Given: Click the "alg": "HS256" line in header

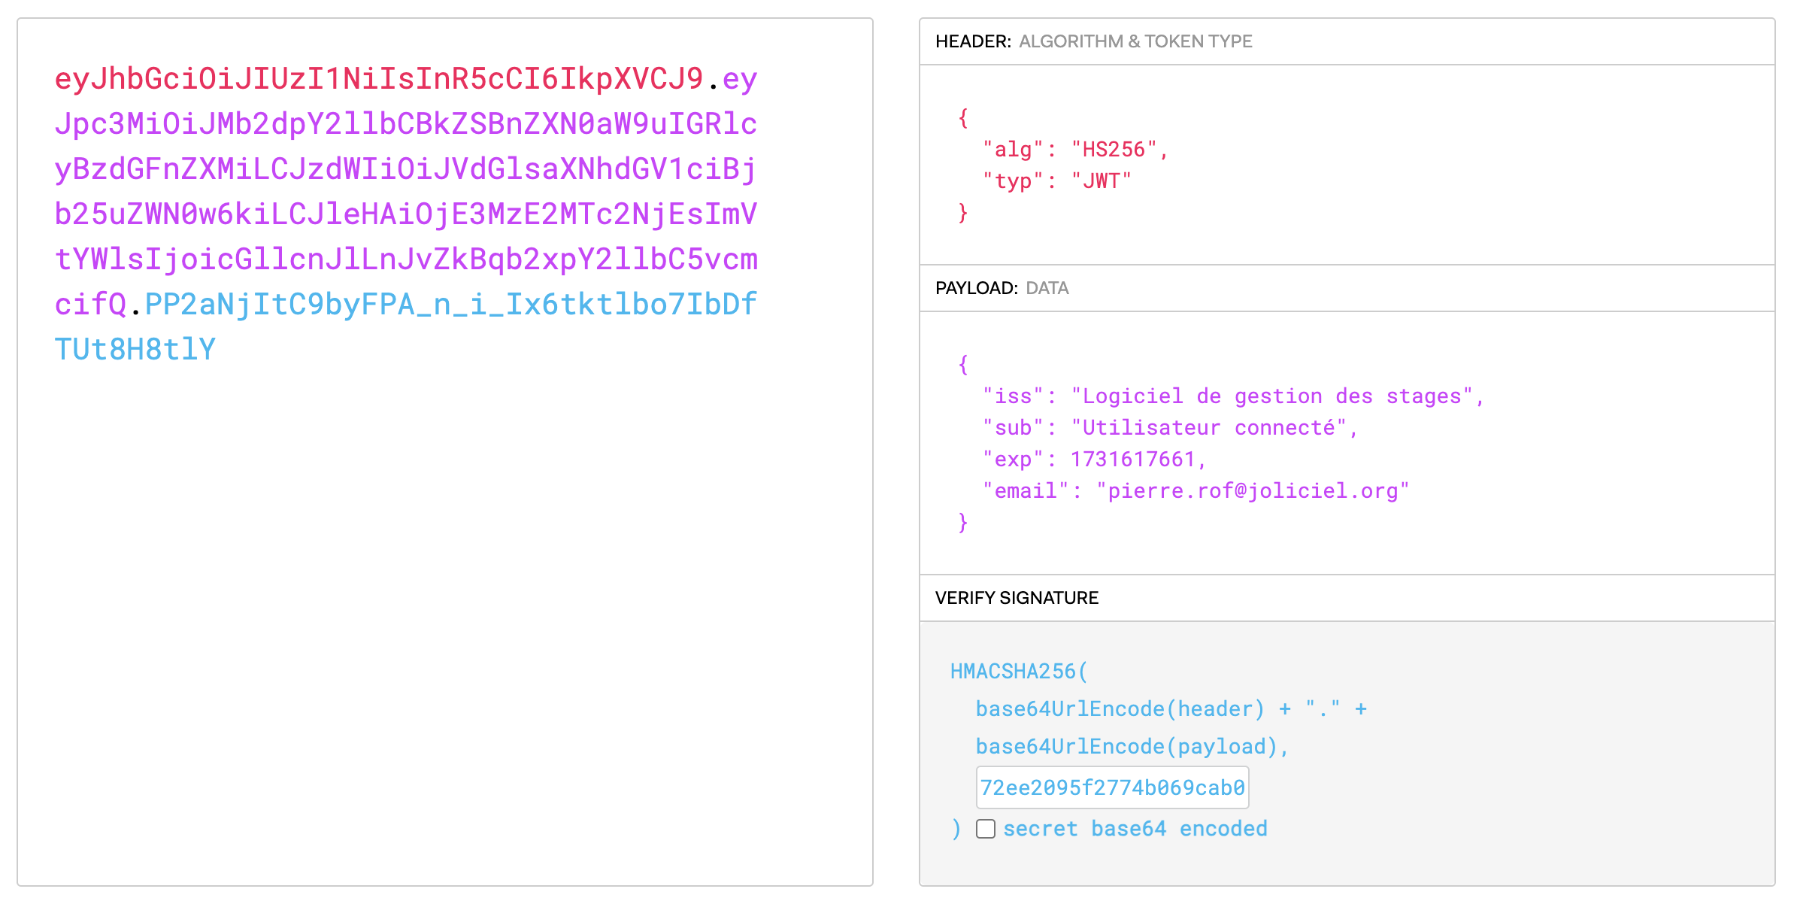Looking at the screenshot, I should click(x=1074, y=150).
